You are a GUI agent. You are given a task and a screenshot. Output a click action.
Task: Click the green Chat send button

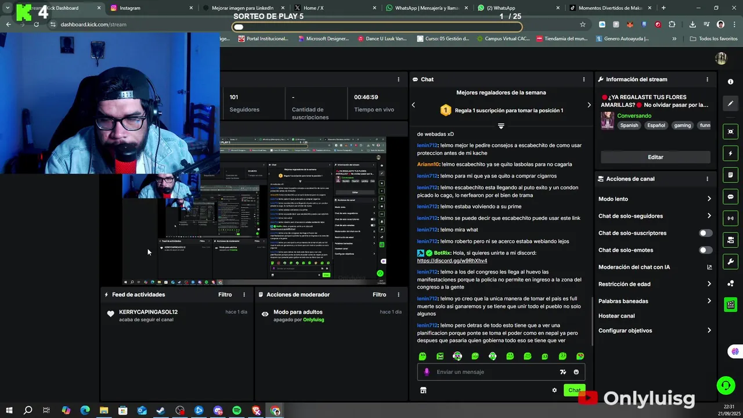tap(574, 390)
